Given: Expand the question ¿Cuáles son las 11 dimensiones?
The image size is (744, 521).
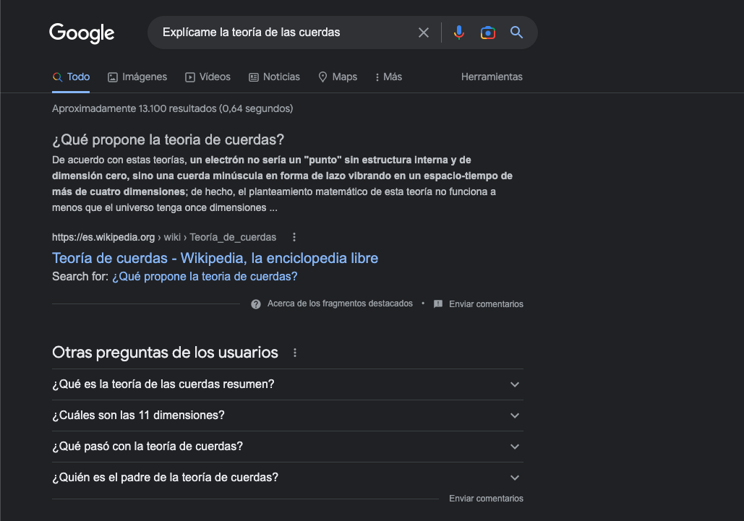Looking at the screenshot, I should point(514,415).
